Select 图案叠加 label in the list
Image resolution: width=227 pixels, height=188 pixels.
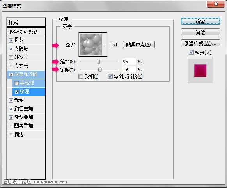24,126
